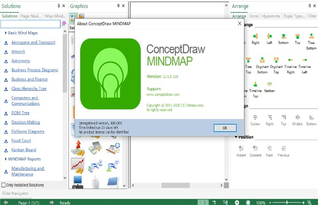The image size is (318, 205).
Task: Download the Food Court solution icon
Action: (6, 141)
